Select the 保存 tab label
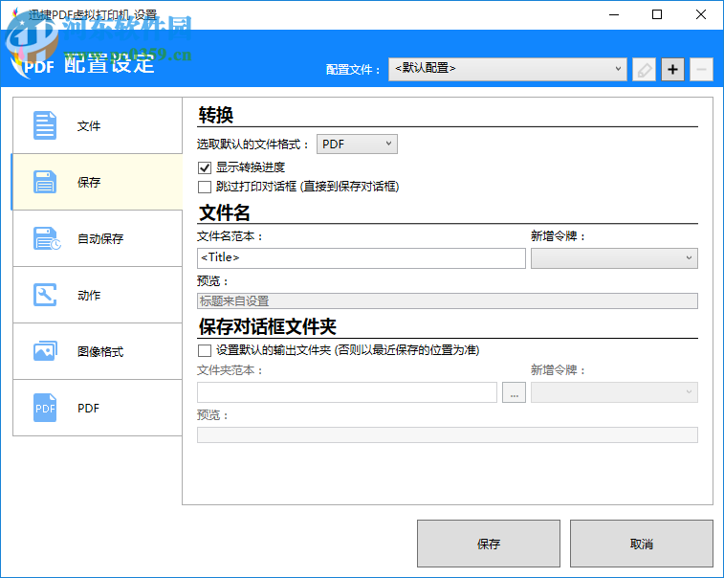724x578 pixels. (x=89, y=182)
